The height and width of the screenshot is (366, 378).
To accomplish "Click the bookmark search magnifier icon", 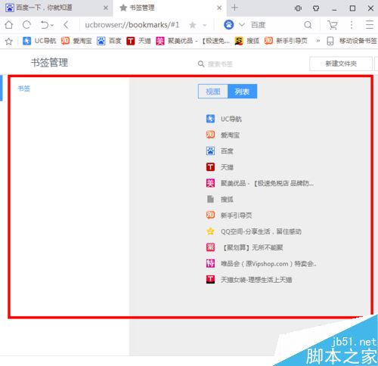I will [201, 64].
